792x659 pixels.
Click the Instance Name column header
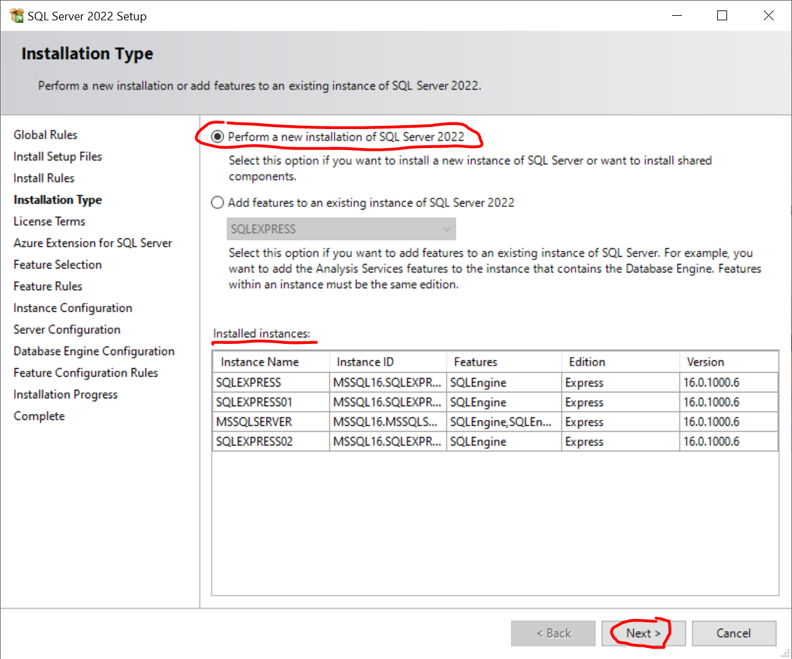pyautogui.click(x=271, y=362)
